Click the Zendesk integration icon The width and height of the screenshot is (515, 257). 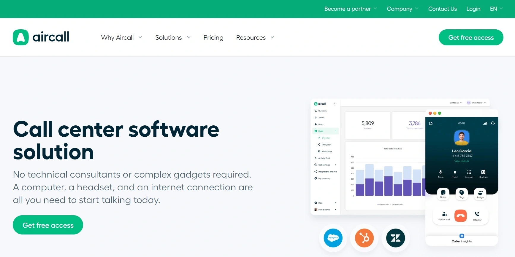point(395,238)
